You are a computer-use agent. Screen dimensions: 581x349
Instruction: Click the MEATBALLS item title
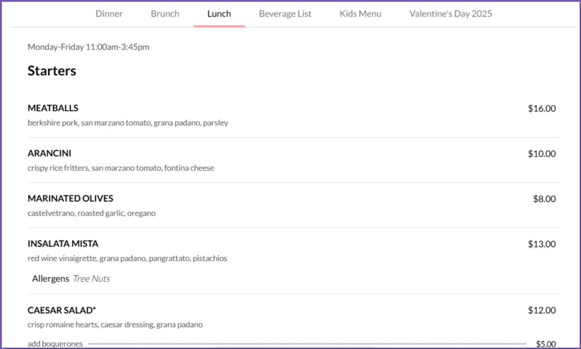53,108
